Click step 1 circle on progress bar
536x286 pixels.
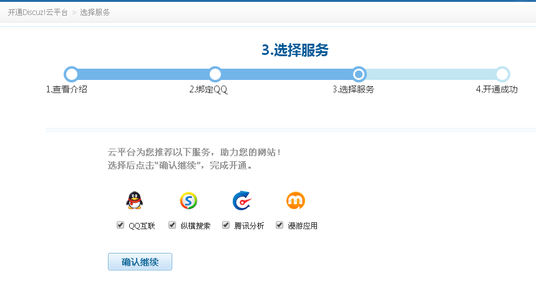click(71, 74)
